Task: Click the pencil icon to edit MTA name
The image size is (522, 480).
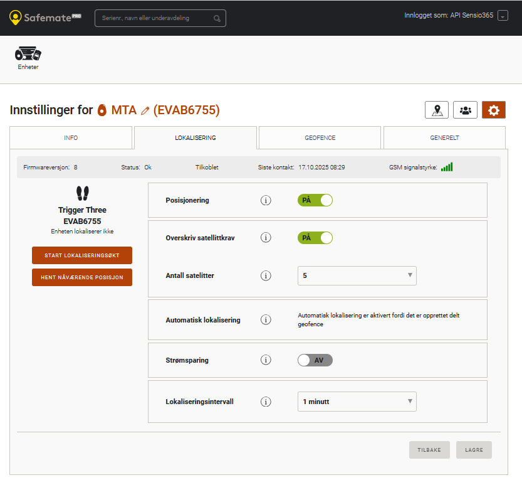Action: tap(145, 111)
